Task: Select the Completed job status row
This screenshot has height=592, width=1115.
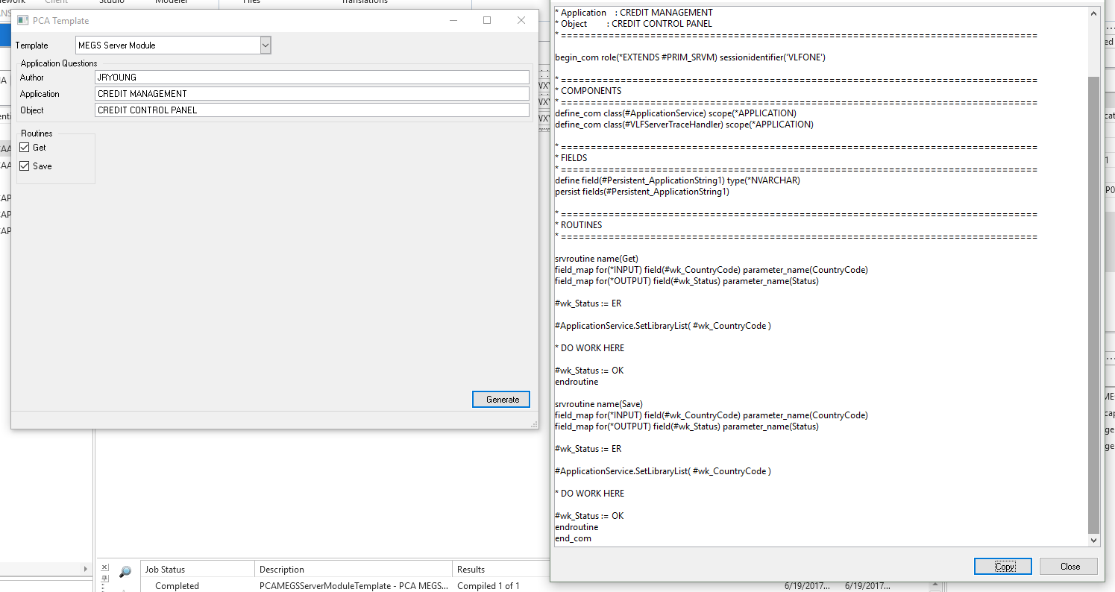Action: (177, 586)
